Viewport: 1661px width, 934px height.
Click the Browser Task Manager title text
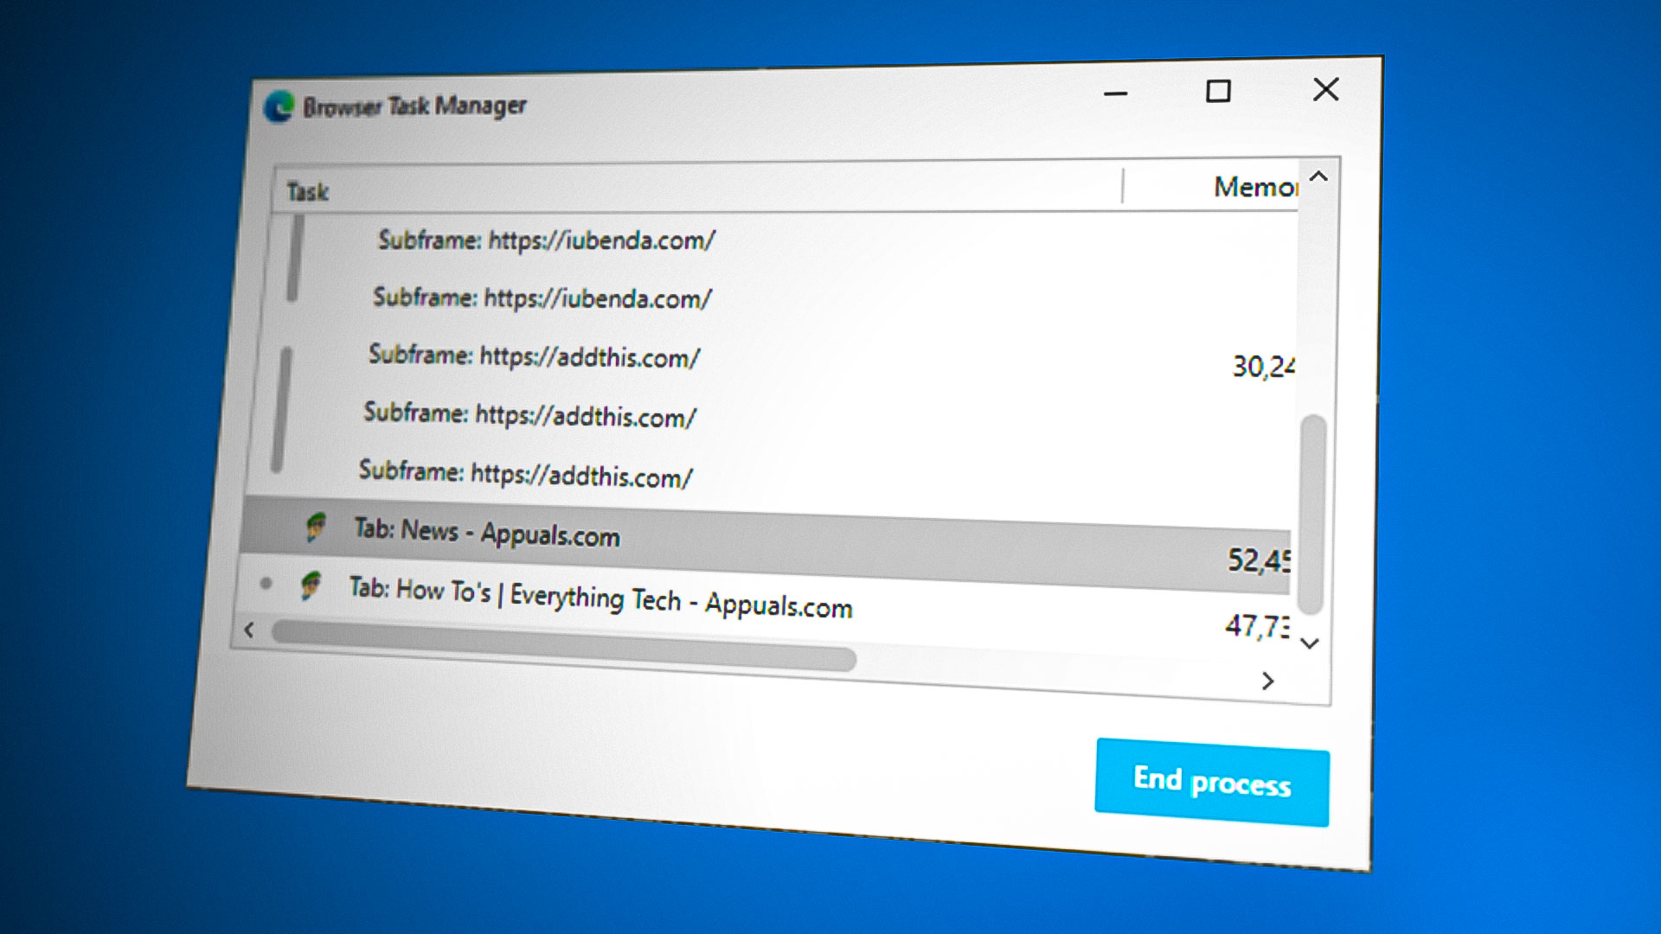[414, 106]
